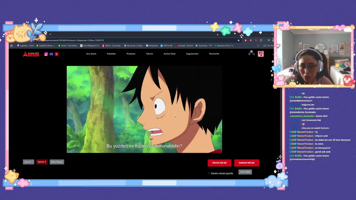Go to SONRAKİ BÖLÜM (next episode)
This screenshot has width=356, height=200.
tap(247, 163)
